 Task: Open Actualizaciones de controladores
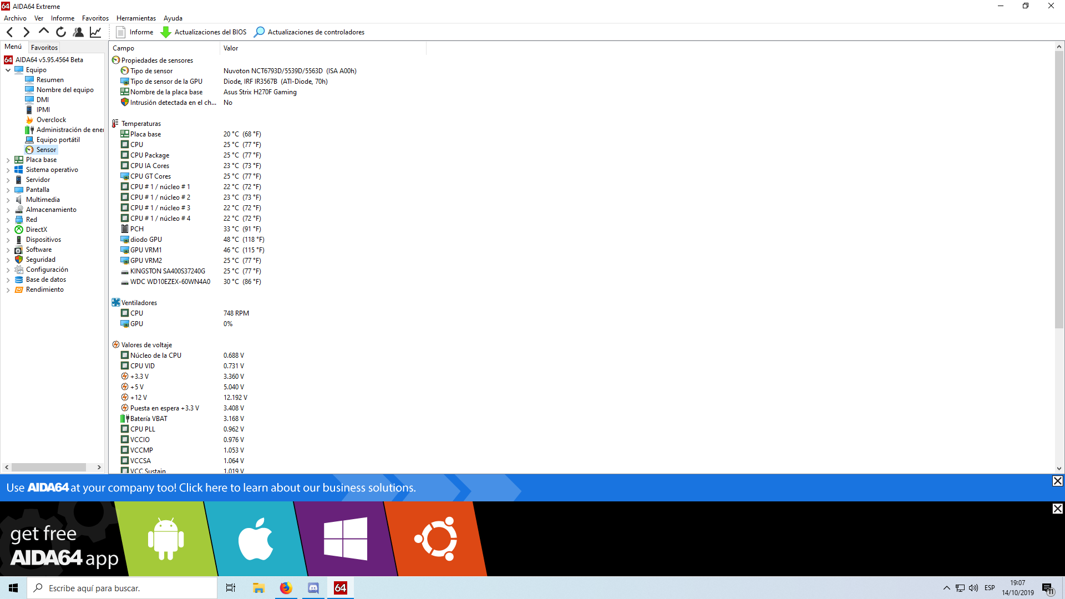click(x=309, y=32)
